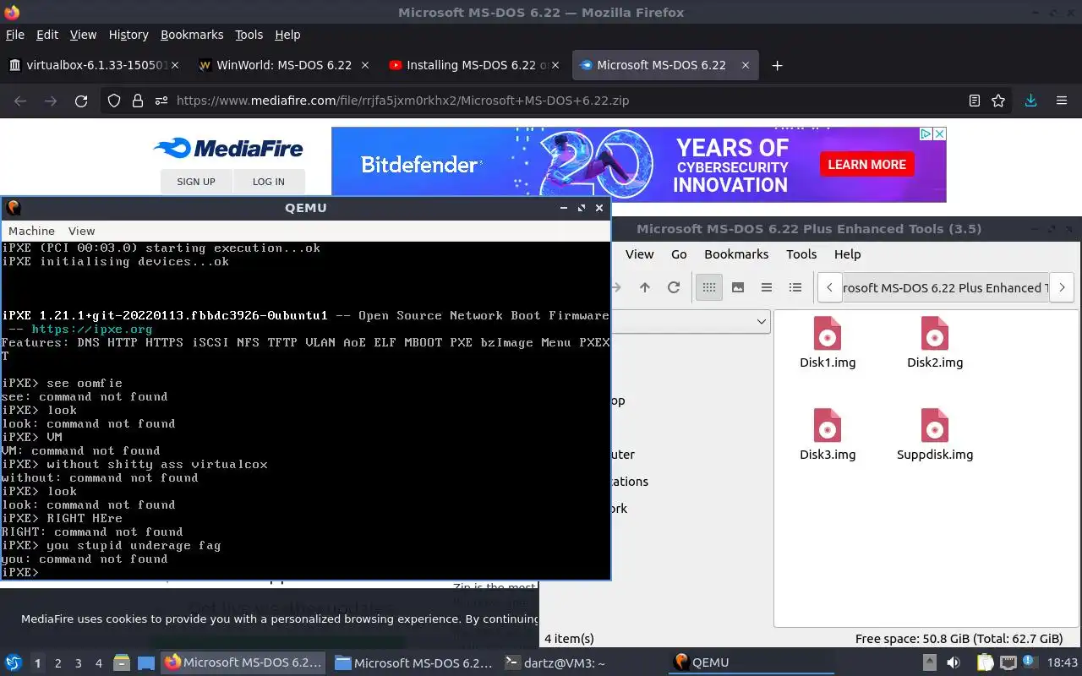Open Firefox hamburger application menu
The width and height of the screenshot is (1082, 676).
pos(1062,101)
